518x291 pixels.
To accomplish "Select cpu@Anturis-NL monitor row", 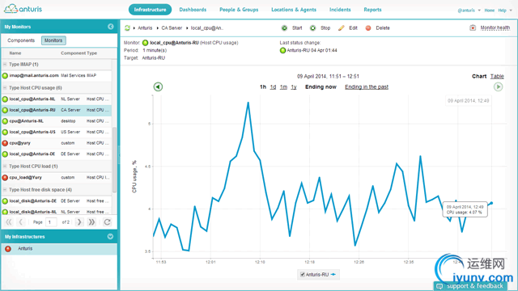I will pyautogui.click(x=56, y=121).
